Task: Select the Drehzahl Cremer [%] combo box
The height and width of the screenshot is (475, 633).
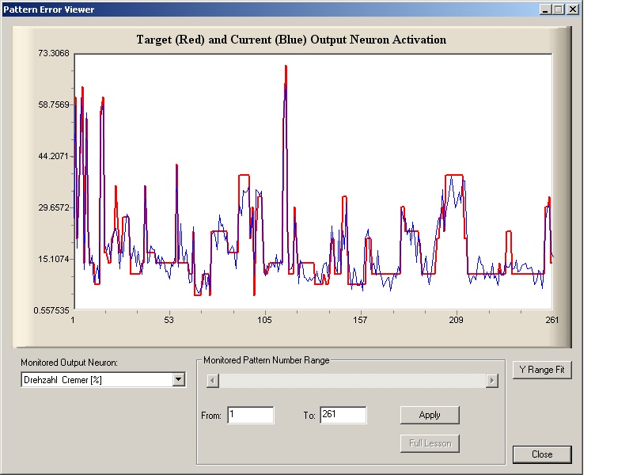Action: (x=96, y=380)
